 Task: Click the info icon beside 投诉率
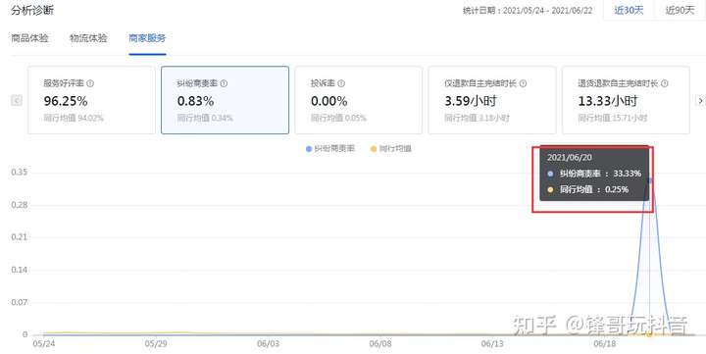click(341, 83)
